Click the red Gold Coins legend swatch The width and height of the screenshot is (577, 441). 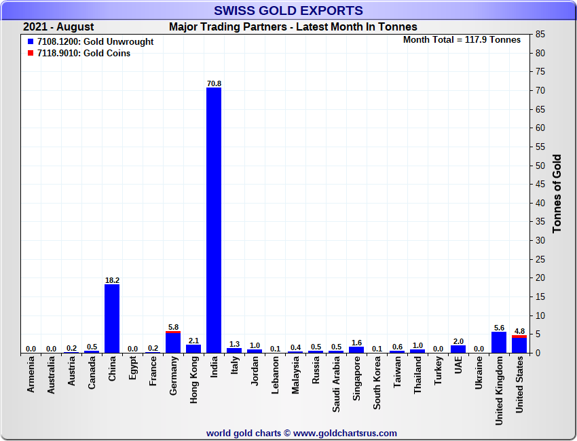pyautogui.click(x=31, y=53)
